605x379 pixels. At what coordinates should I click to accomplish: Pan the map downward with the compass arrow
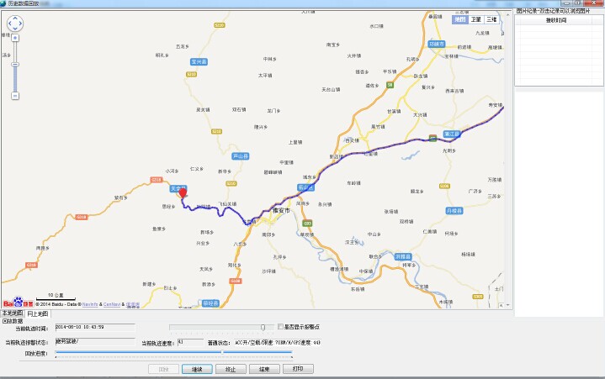(x=15, y=29)
